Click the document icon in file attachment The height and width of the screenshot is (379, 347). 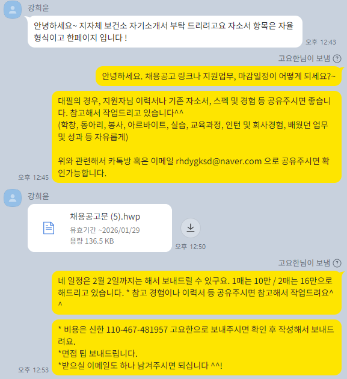[49, 228]
